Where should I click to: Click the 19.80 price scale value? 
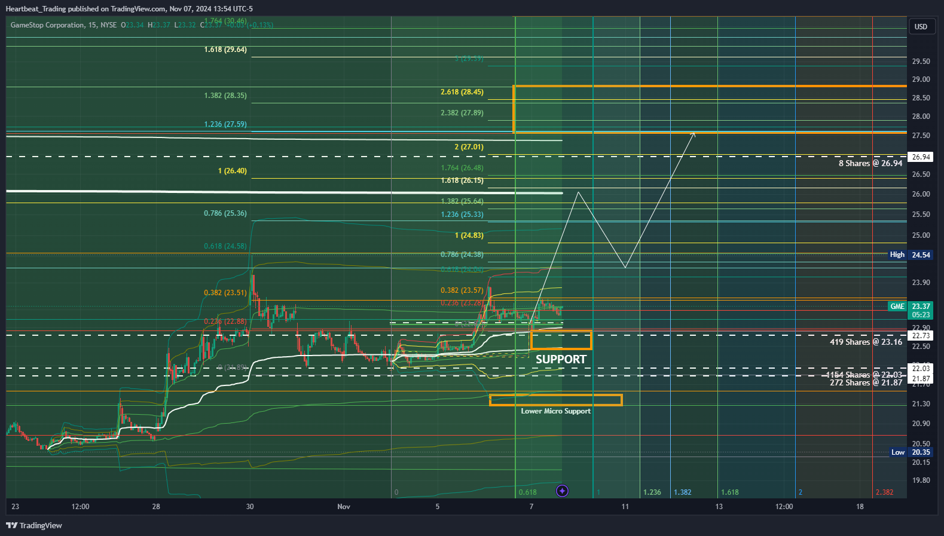point(921,480)
